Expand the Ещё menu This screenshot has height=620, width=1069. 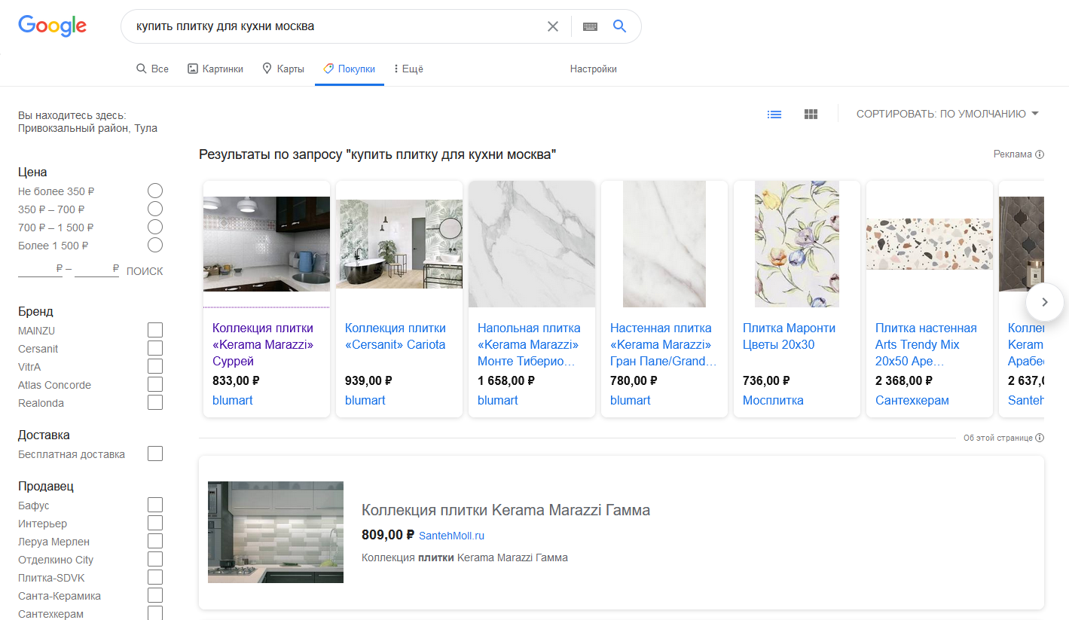pyautogui.click(x=408, y=69)
